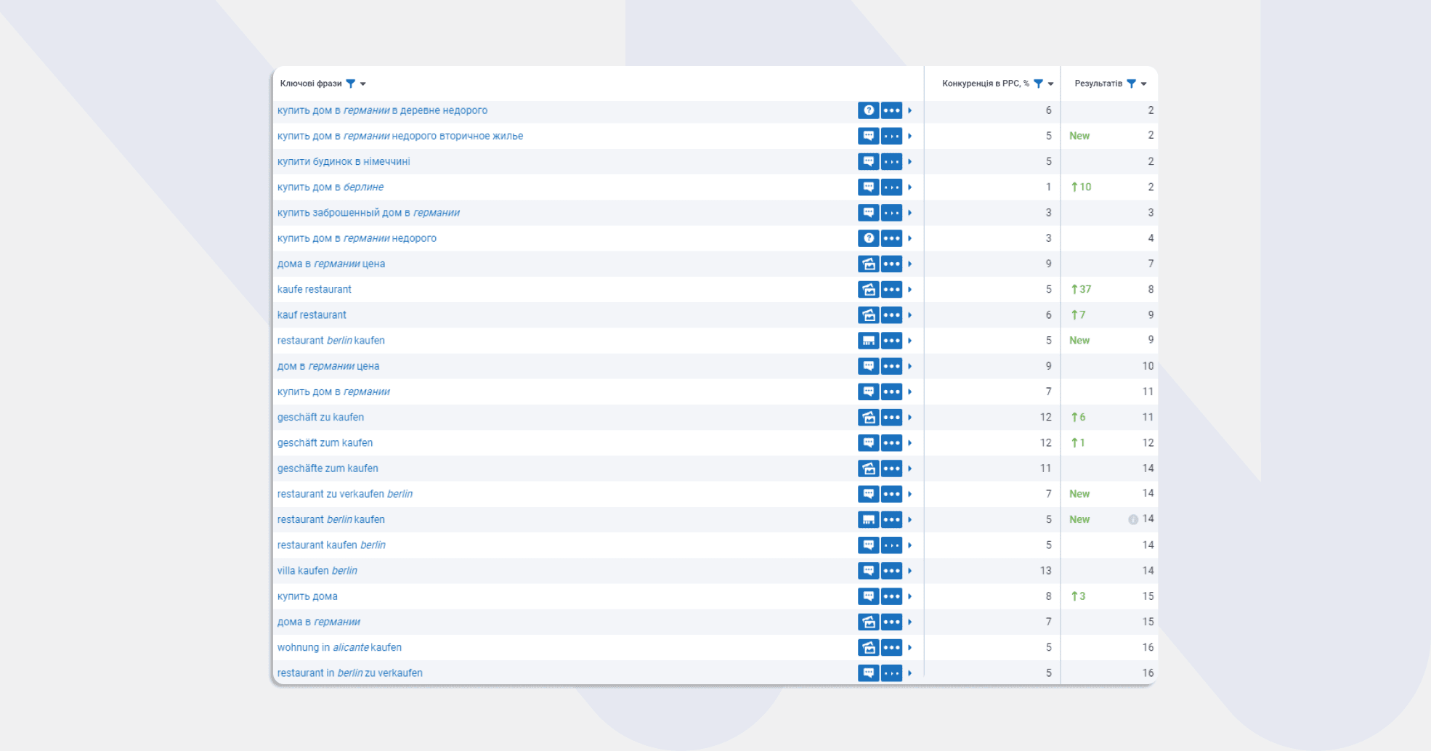The image size is (1431, 751).
Task: Click three-dots icon for 'geschäft zu kaufen'
Action: pos(891,418)
